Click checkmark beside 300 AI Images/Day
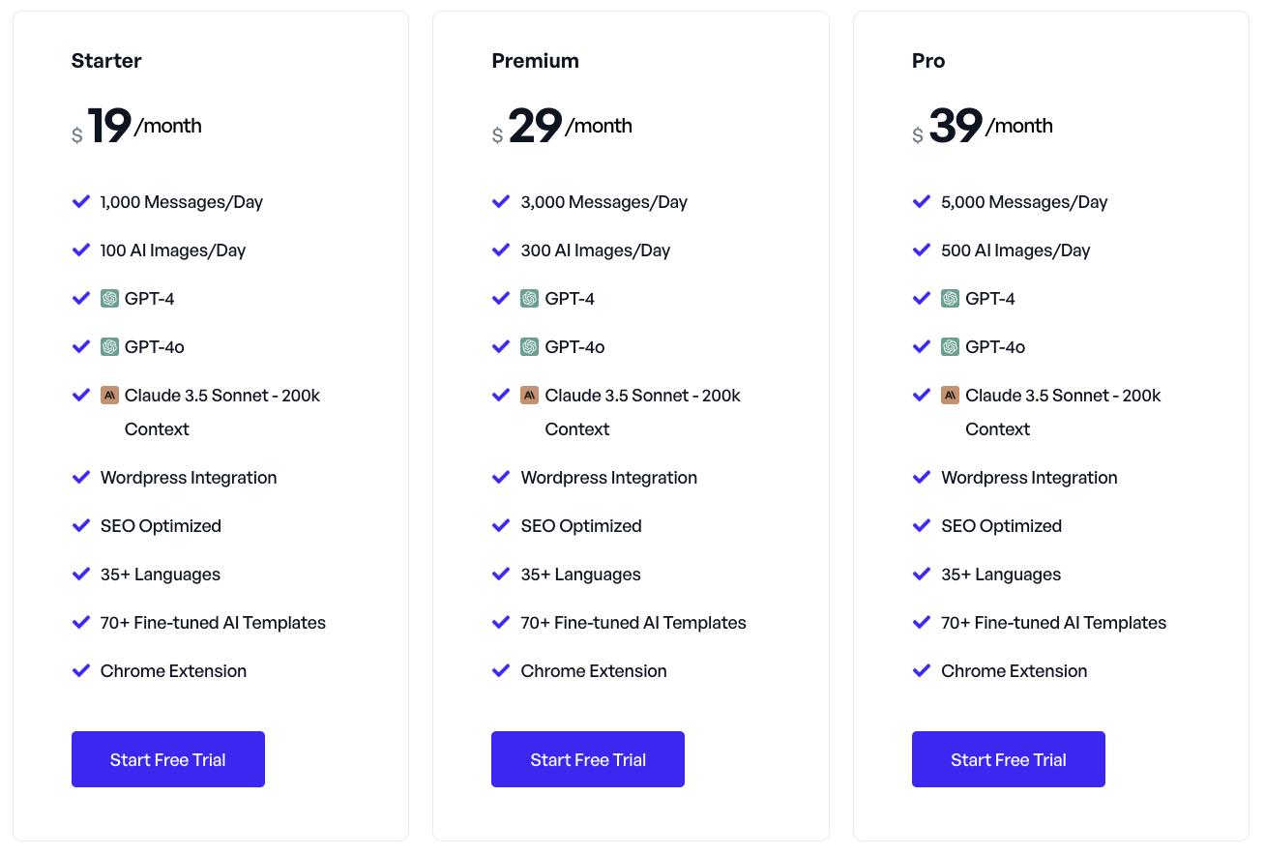Viewport: 1265px width, 855px height. coord(501,251)
